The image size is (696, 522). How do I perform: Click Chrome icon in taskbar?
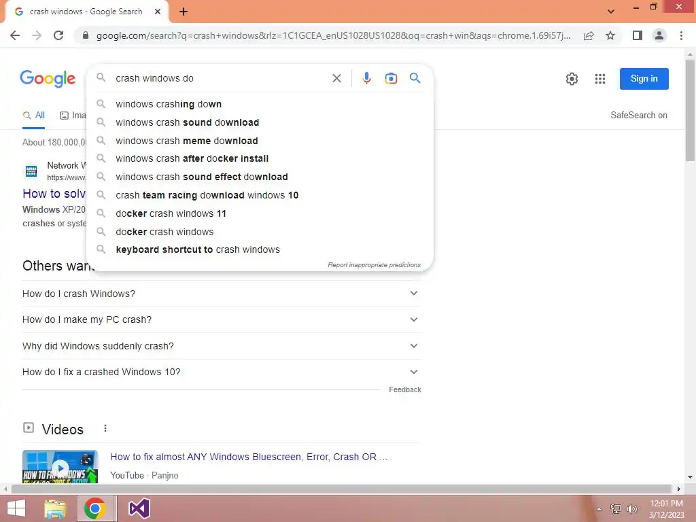95,508
